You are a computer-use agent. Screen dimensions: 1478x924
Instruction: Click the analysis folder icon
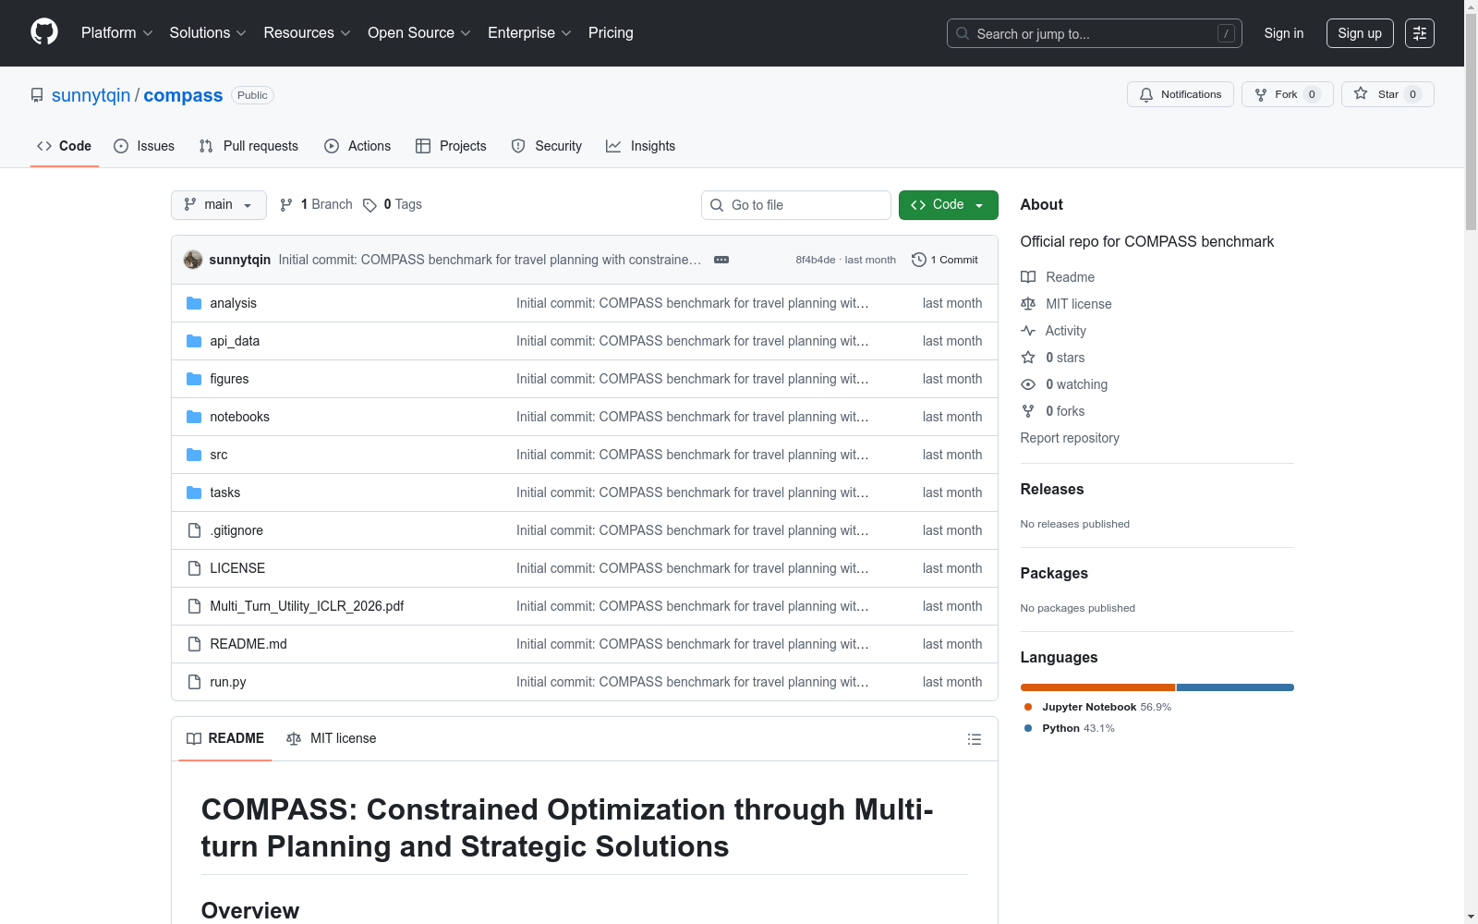[x=194, y=303]
